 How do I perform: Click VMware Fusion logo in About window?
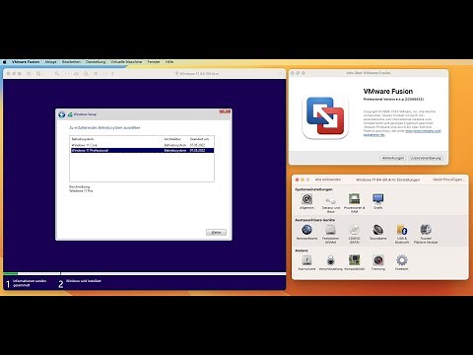[x=325, y=116]
